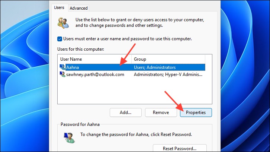Toggle the users must enter password checkbox
This screenshot has width=270, height=152.
(x=60, y=39)
